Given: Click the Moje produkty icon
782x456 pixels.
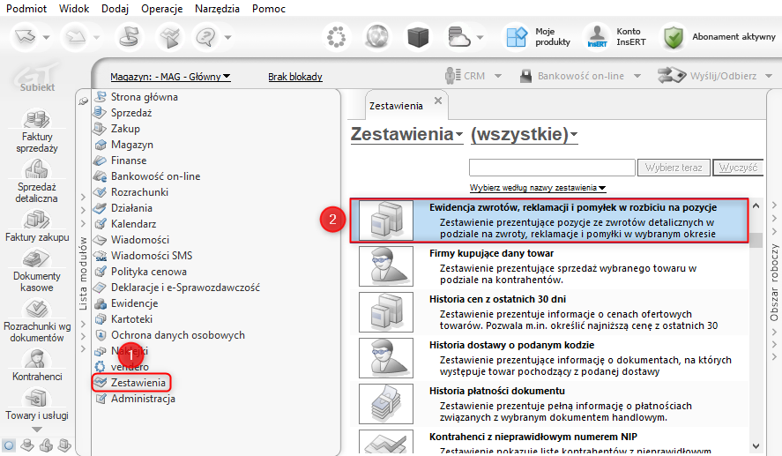Looking at the screenshot, I should point(516,37).
